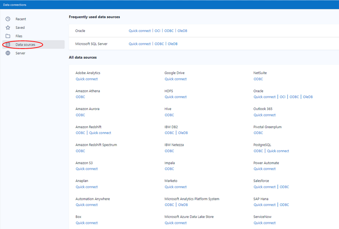Screen dimensions: 339x229
Task: Choose ODBC for Microsoft SQL Server
Action: pos(159,44)
